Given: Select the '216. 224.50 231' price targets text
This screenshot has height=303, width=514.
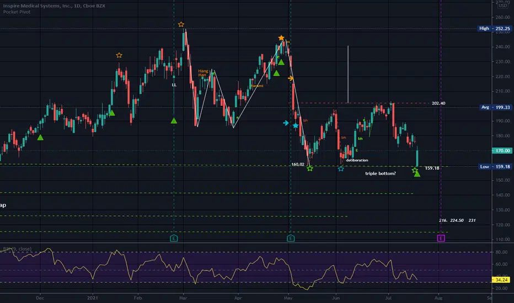Looking at the screenshot, I should tap(457, 220).
